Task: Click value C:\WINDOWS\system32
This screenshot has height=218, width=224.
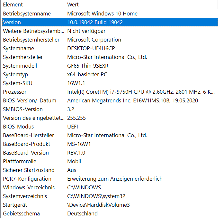Action: (x=96, y=196)
